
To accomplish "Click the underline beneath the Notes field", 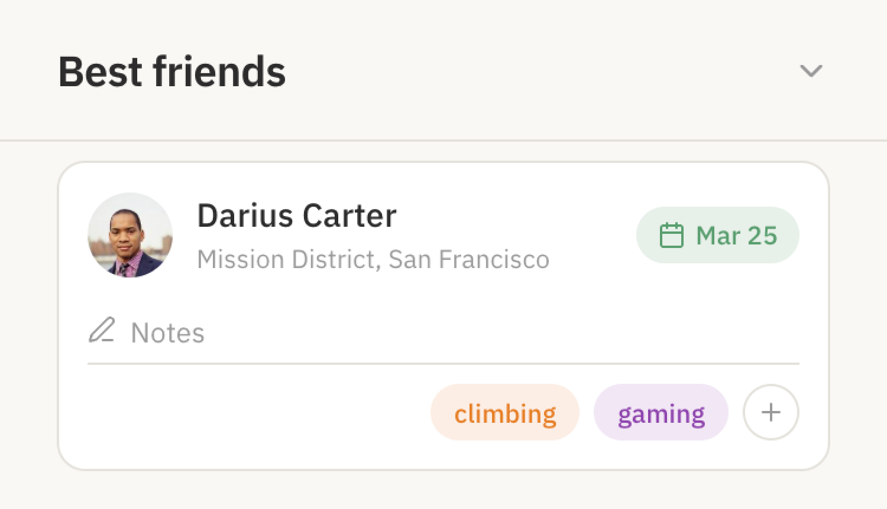I will 444,364.
